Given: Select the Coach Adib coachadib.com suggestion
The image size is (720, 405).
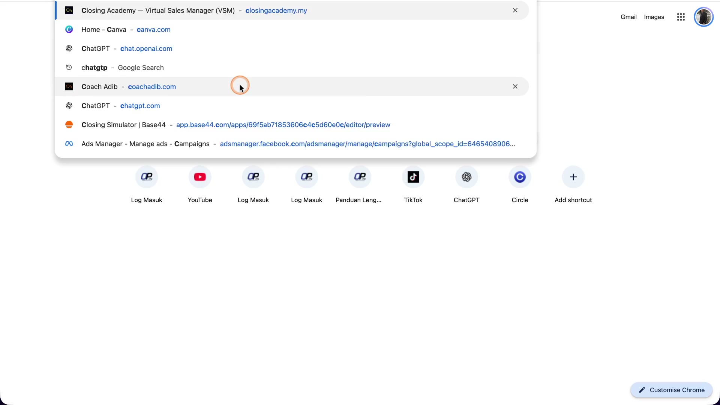Looking at the screenshot, I should 292,87.
